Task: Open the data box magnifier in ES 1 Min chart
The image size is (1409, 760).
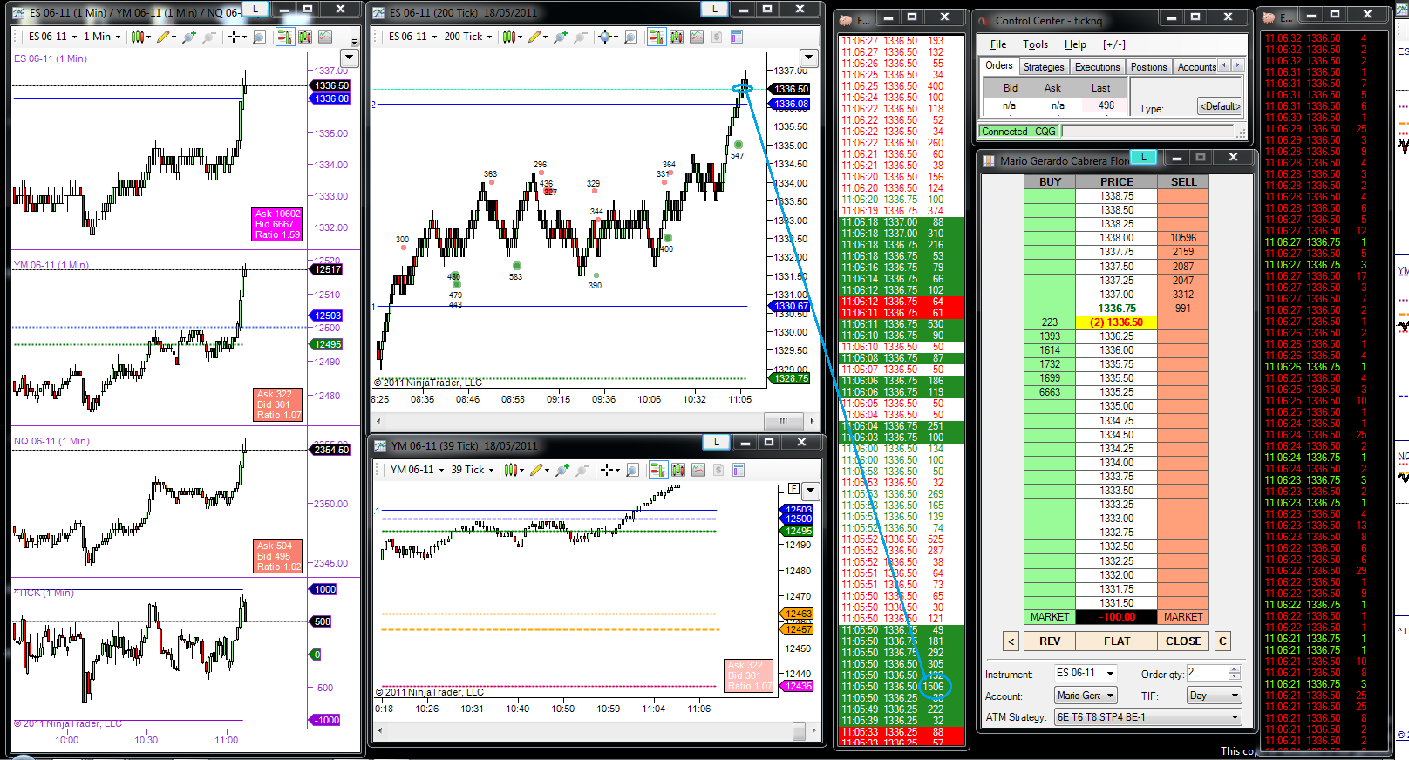Action: pyautogui.click(x=259, y=37)
